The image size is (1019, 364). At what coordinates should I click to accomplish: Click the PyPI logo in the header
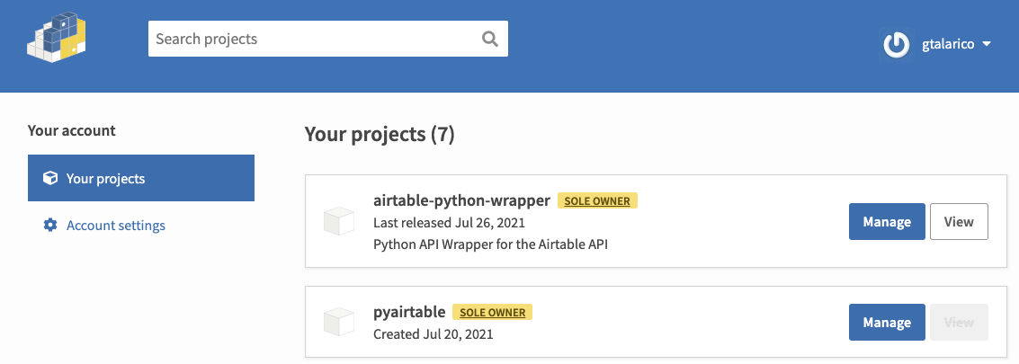(x=58, y=38)
